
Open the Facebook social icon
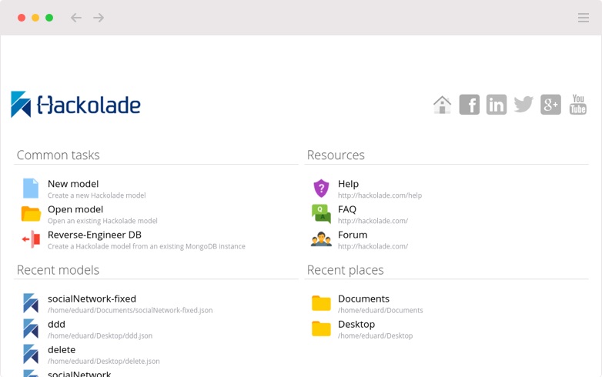coord(470,105)
